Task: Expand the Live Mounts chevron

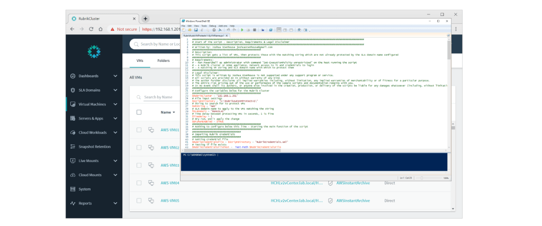Action: (x=115, y=161)
